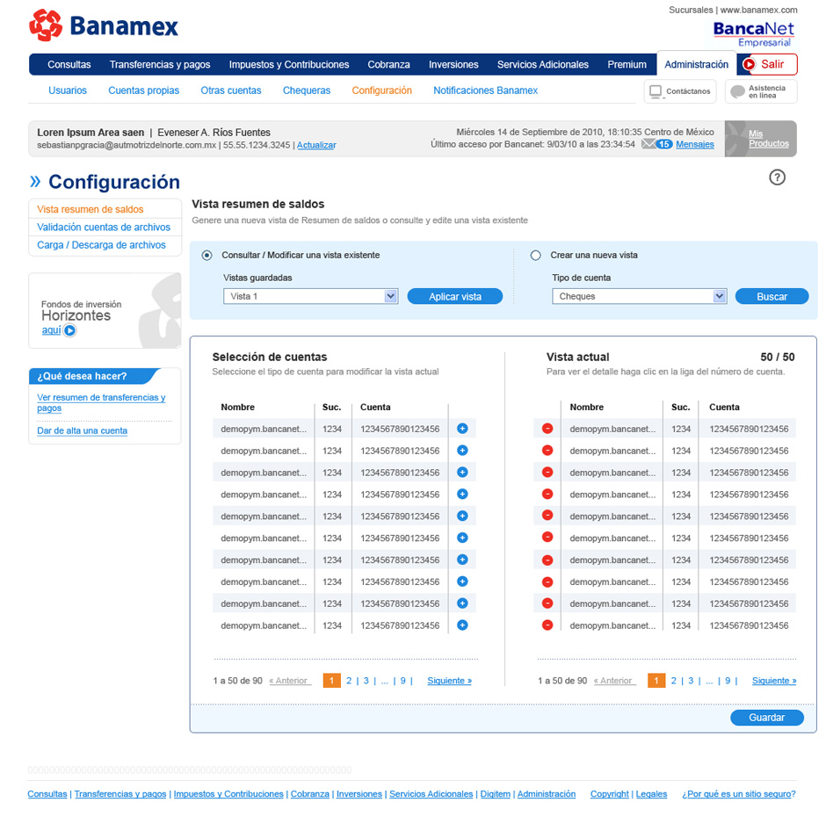Remove the second account row from Vista actual

547,451
